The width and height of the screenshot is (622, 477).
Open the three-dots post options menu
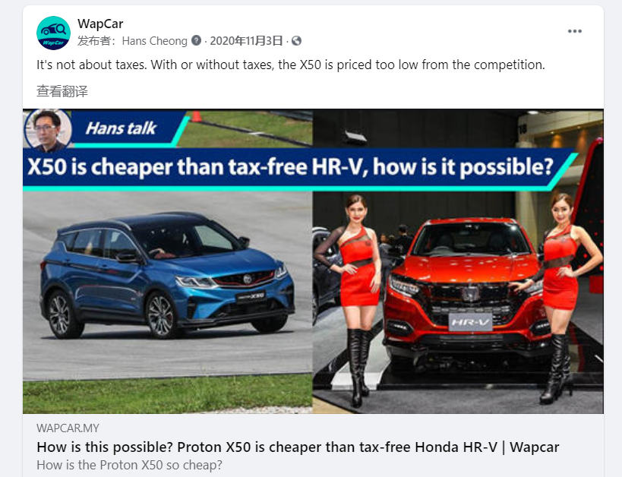[x=574, y=31]
